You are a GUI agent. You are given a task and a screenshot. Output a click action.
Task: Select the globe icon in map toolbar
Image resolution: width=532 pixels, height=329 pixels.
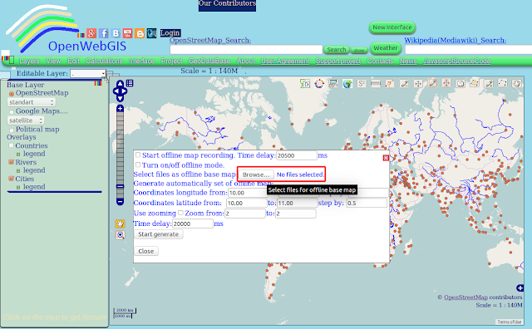347,83
